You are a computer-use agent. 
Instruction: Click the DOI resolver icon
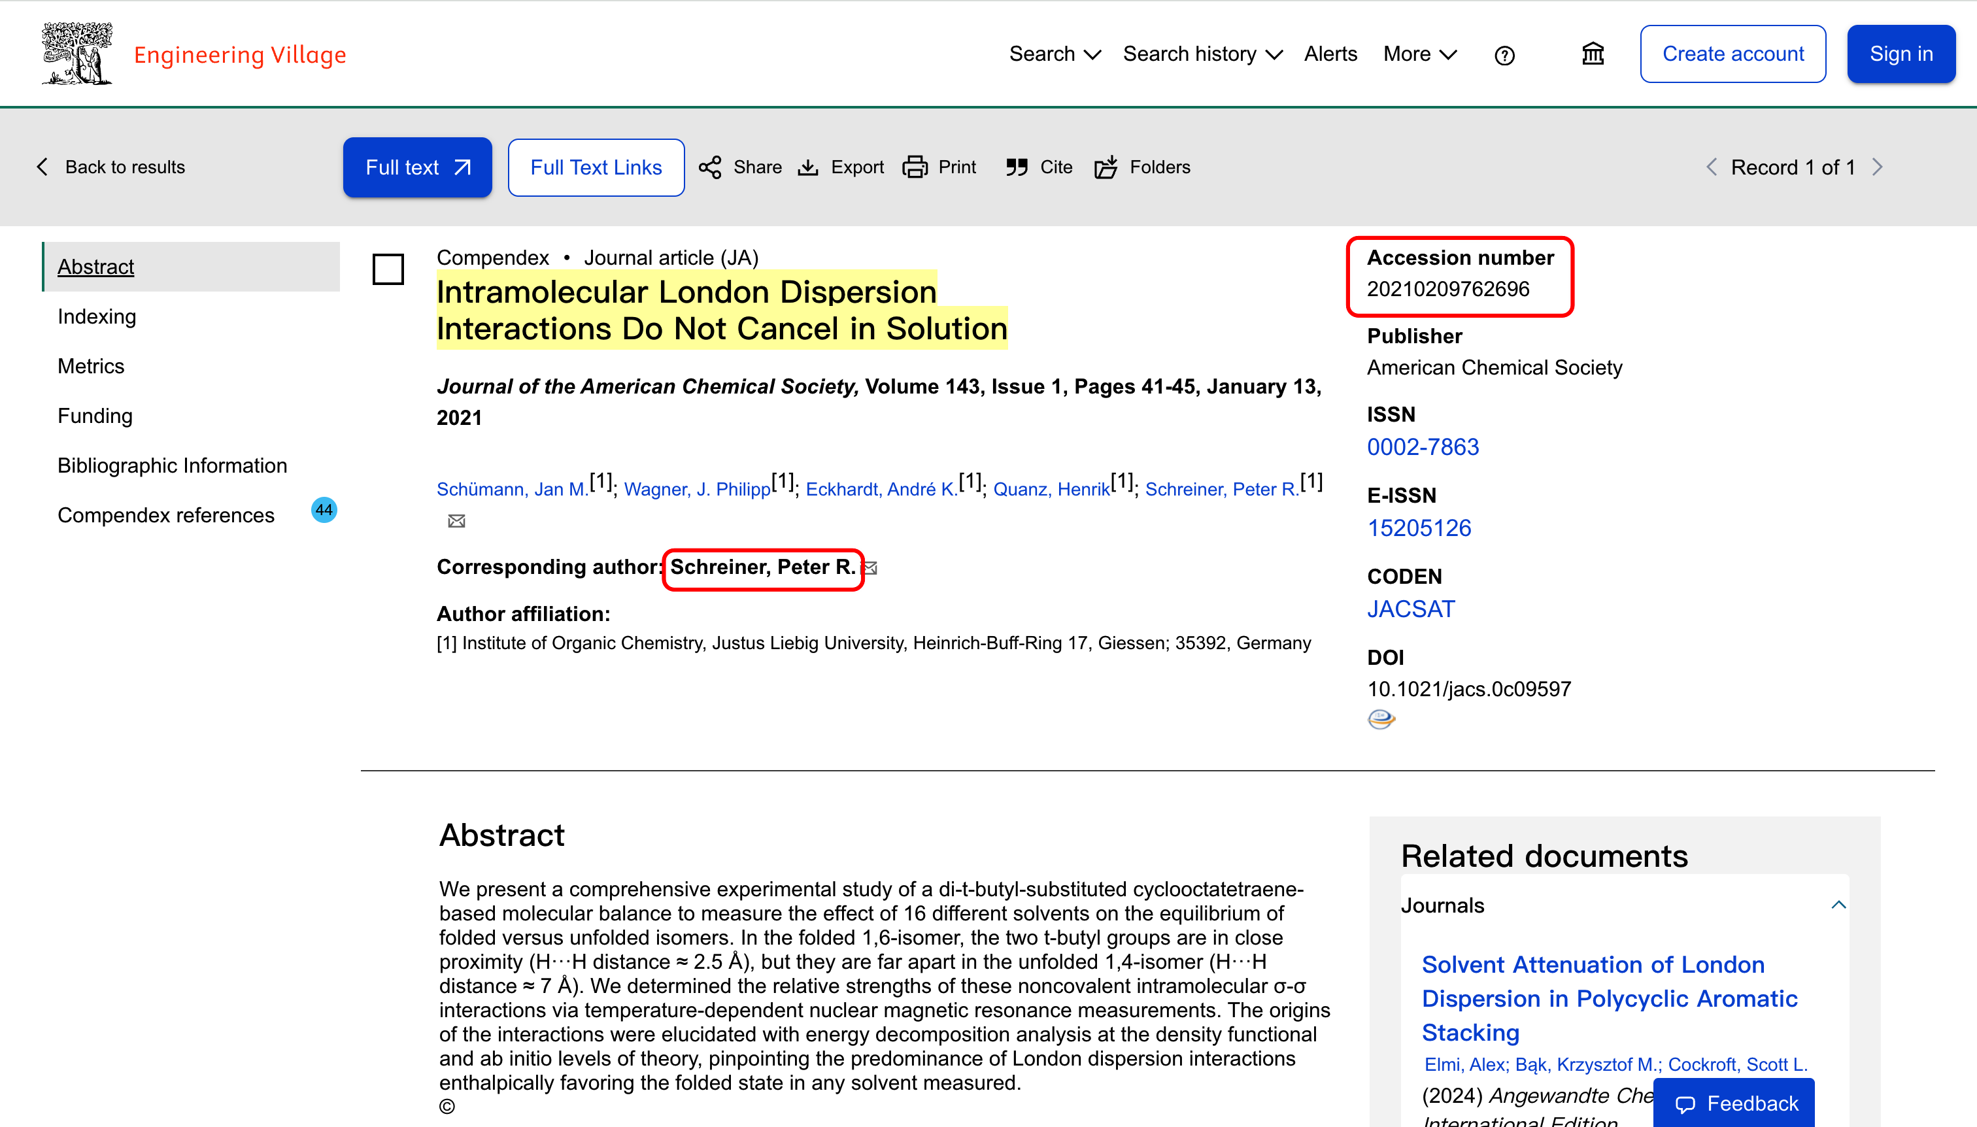click(x=1381, y=720)
